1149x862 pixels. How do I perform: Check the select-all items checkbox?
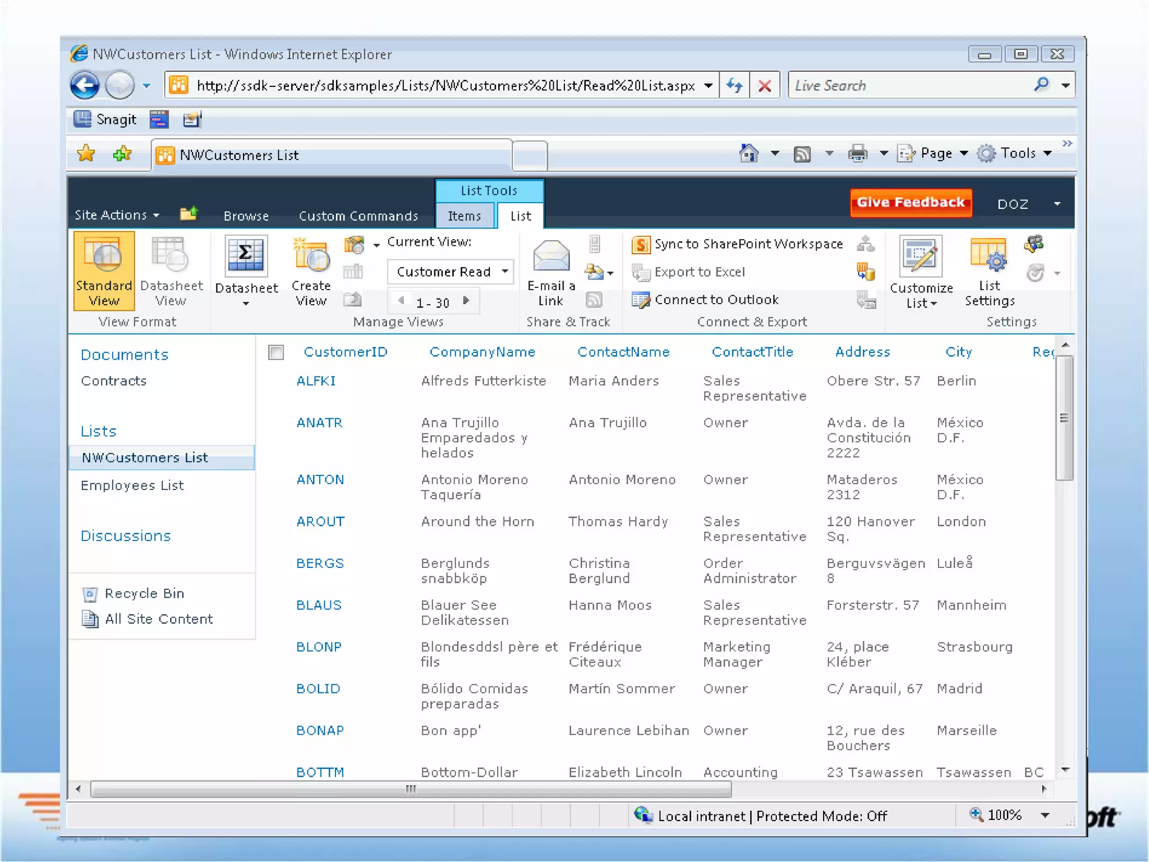tap(276, 352)
